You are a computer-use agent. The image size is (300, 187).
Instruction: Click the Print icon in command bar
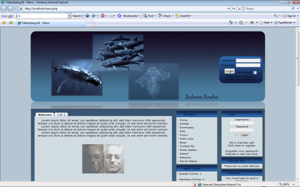[252, 22]
